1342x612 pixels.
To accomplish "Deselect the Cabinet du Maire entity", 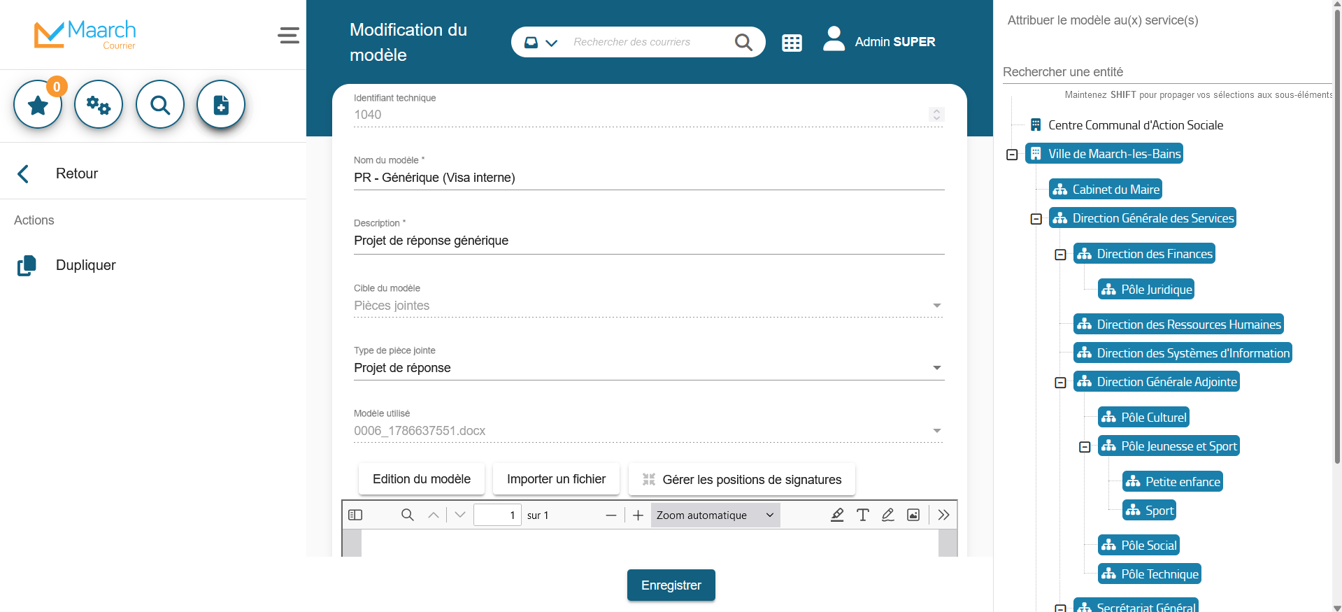I will tap(1106, 190).
